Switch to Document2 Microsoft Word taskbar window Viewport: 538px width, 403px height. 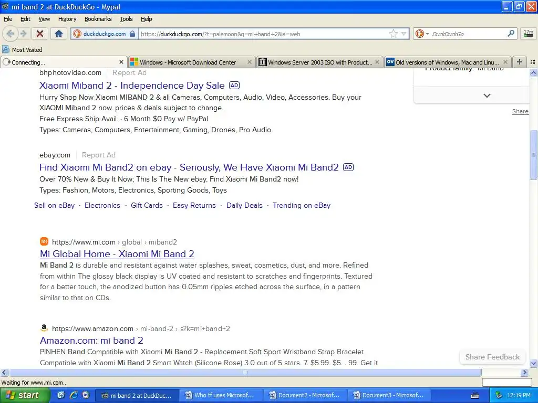(305, 395)
